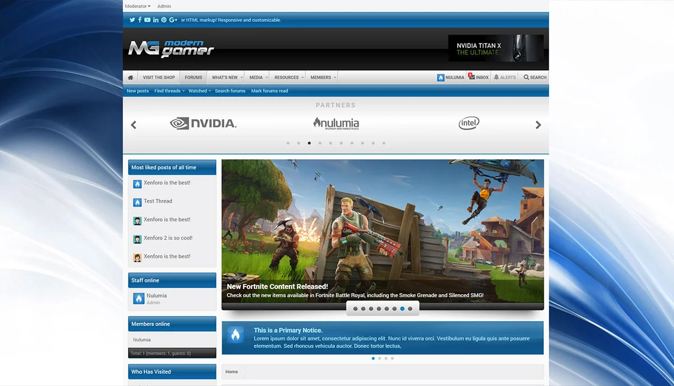Image resolution: width=674 pixels, height=386 pixels.
Task: Open the Visit the Shop tab
Action: [x=159, y=77]
